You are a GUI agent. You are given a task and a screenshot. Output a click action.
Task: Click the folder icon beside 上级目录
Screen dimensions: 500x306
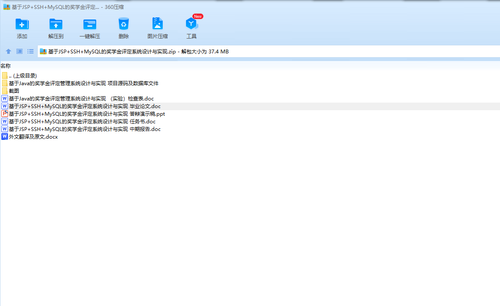tap(5, 75)
